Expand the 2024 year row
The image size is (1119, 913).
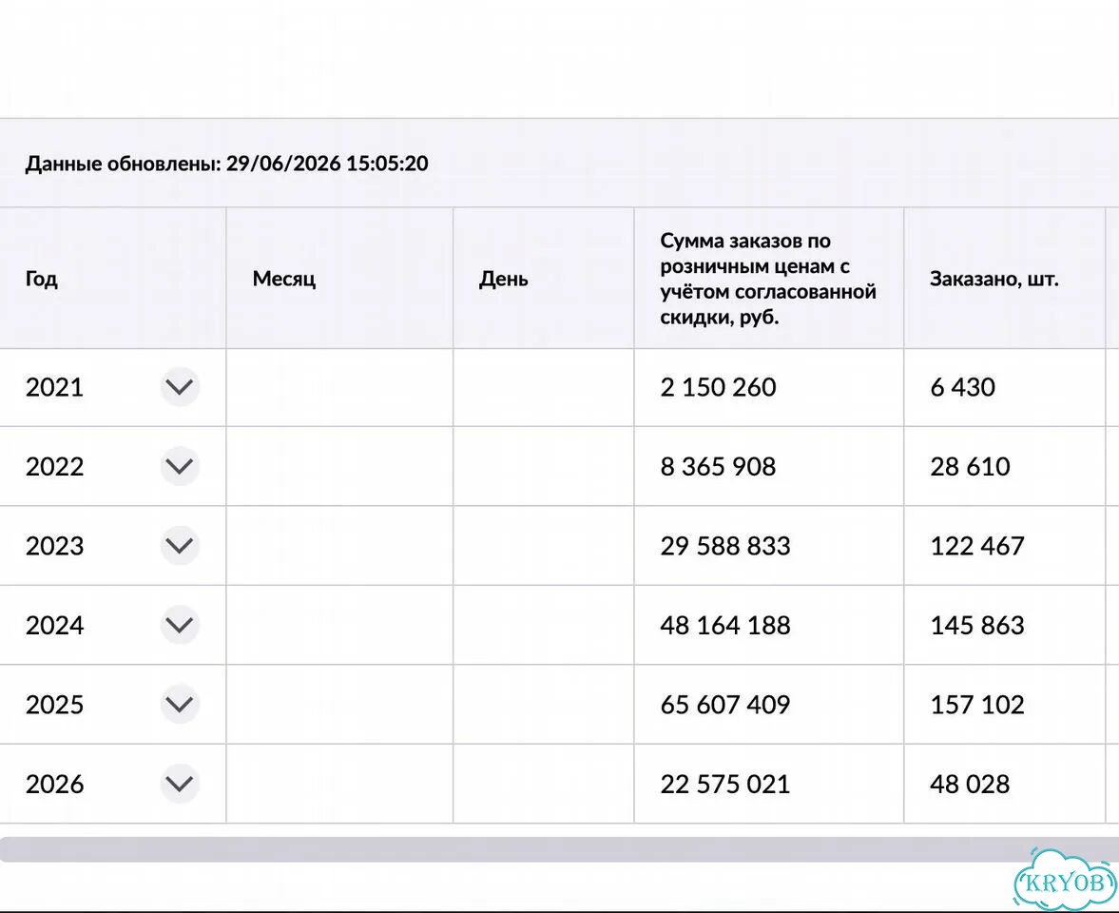click(179, 625)
